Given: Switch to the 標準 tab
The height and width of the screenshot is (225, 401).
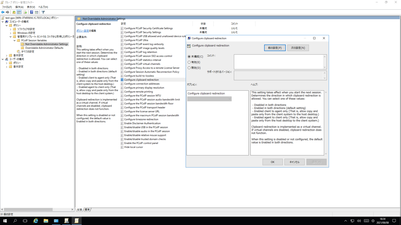Looking at the screenshot, I should pyautogui.click(x=87, y=210).
